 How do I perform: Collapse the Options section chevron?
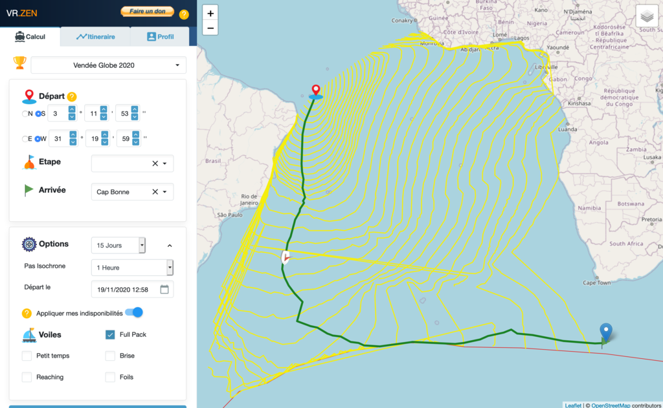click(x=170, y=246)
